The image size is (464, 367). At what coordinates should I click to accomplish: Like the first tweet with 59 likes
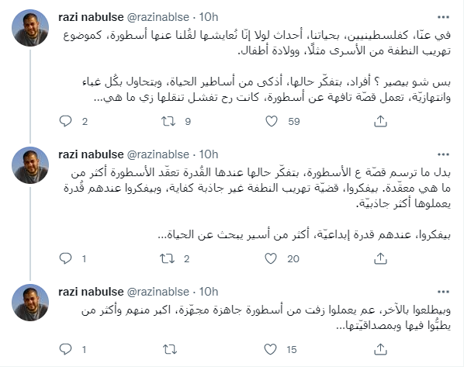(x=272, y=121)
